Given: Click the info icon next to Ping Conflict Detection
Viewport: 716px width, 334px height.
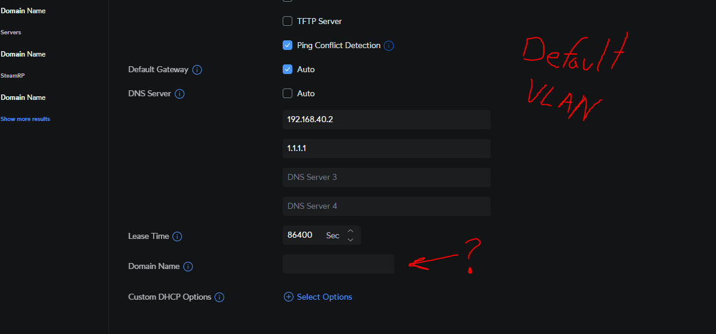Looking at the screenshot, I should (389, 46).
